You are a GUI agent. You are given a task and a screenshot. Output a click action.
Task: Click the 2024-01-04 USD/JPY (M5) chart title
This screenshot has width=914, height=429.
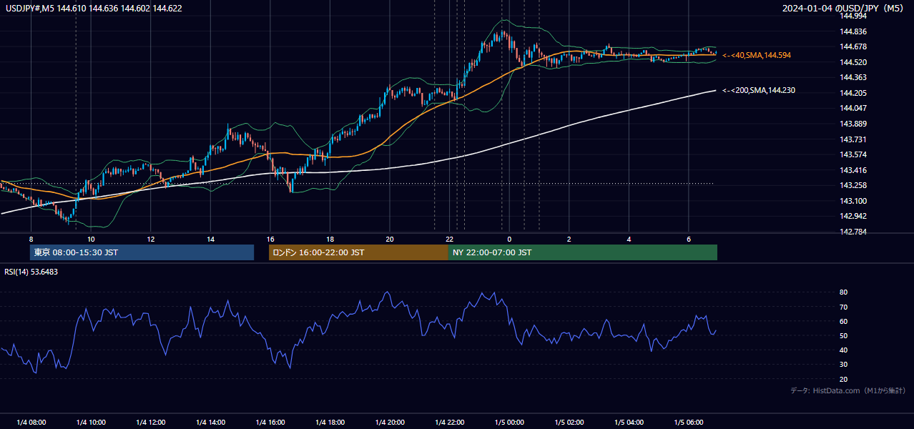(x=842, y=8)
